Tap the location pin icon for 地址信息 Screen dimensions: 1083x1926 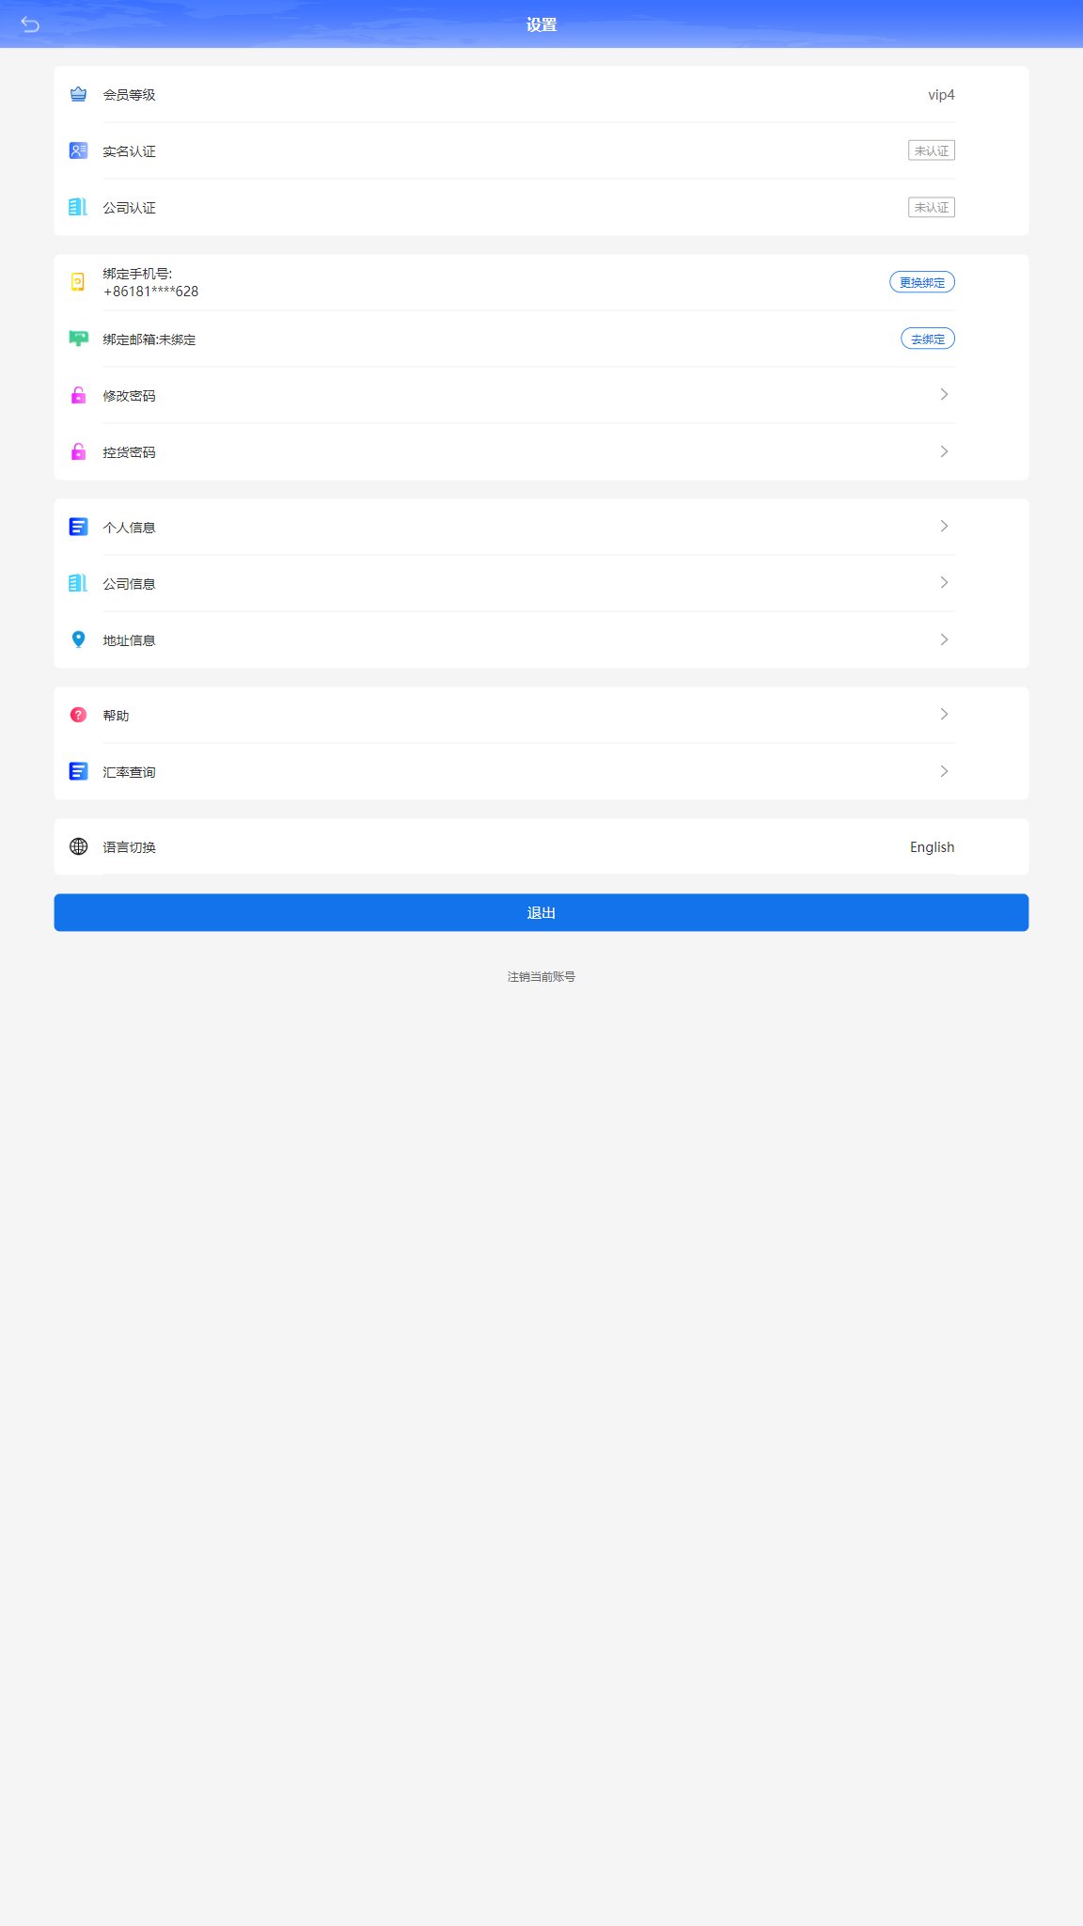tap(79, 639)
